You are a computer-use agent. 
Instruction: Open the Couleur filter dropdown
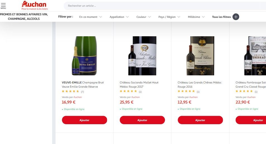(x=143, y=17)
